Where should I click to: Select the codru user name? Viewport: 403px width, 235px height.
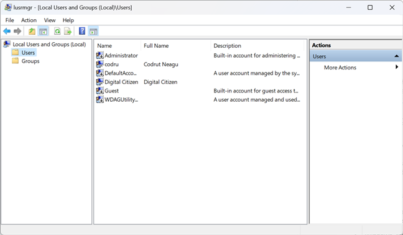111,64
